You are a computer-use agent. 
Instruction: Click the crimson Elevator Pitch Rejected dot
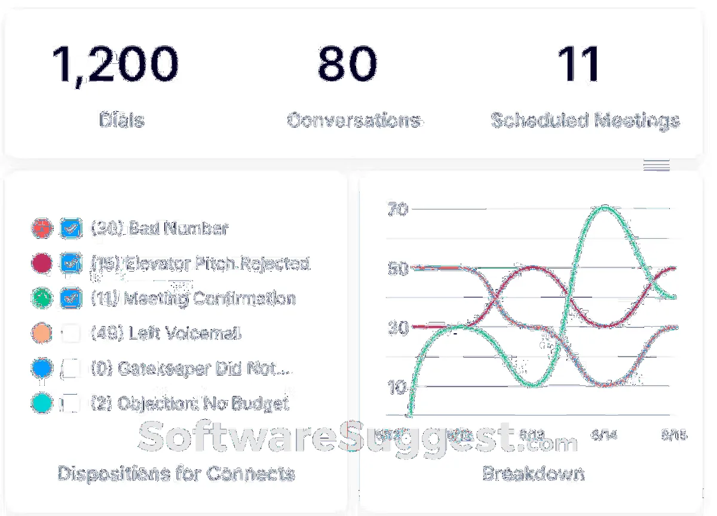[x=41, y=263]
